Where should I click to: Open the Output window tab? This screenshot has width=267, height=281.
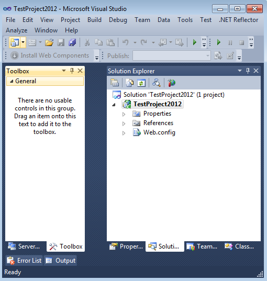[60, 261]
